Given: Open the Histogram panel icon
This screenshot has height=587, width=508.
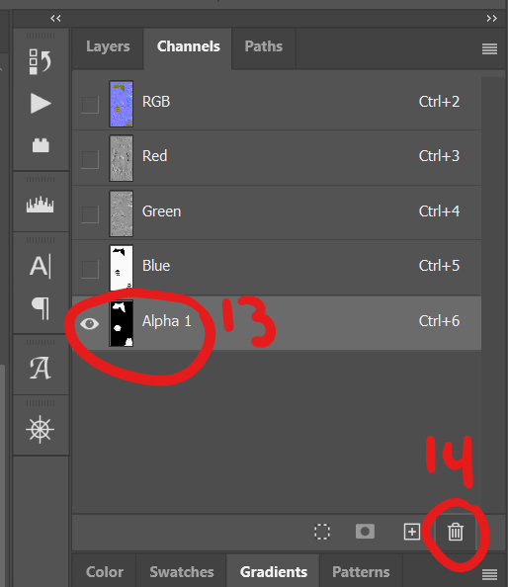Looking at the screenshot, I should 41,205.
